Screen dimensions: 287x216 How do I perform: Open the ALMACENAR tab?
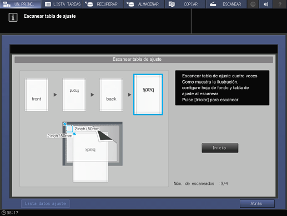click(144, 4)
